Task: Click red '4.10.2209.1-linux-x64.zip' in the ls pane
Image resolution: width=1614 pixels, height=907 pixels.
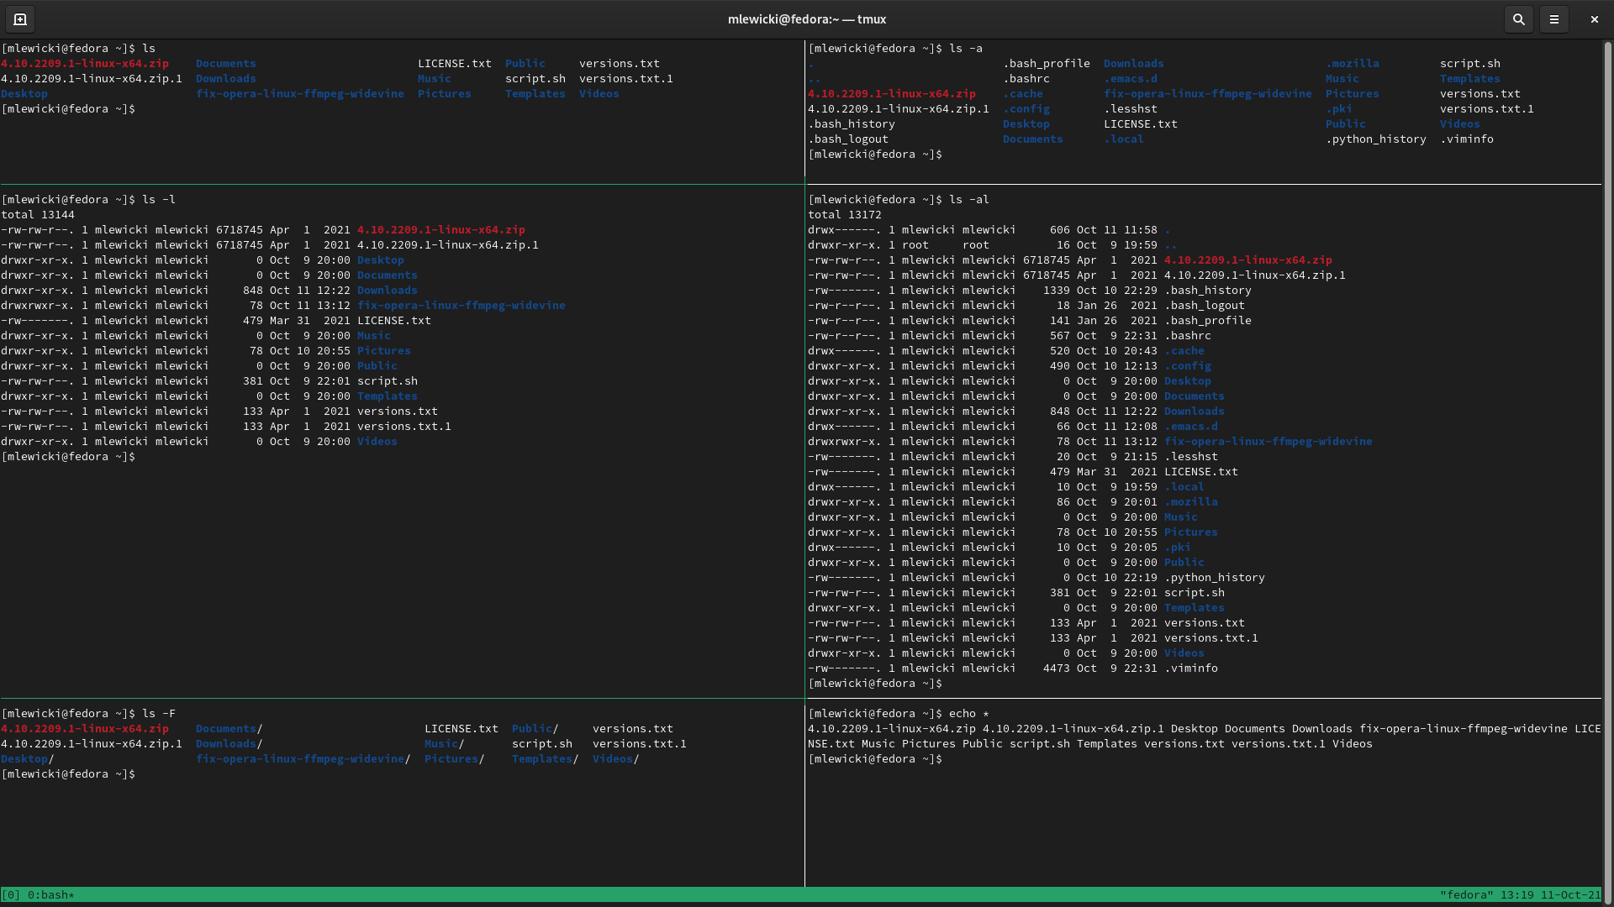Action: [x=85, y=64]
